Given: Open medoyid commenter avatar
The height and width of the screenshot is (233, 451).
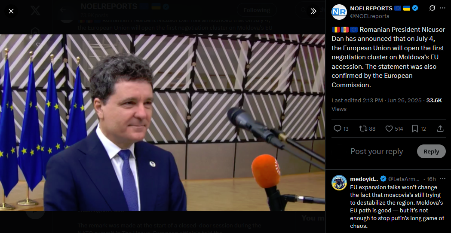Looking at the screenshot, I should [339, 183].
